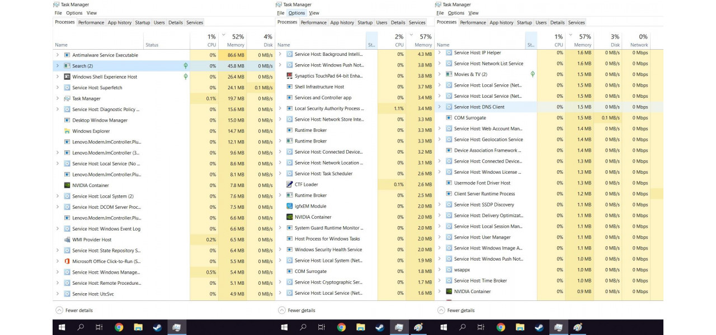Click the Shell Infrastructure Host icon
Viewport: 716px width, 335px height.
tap(289, 87)
